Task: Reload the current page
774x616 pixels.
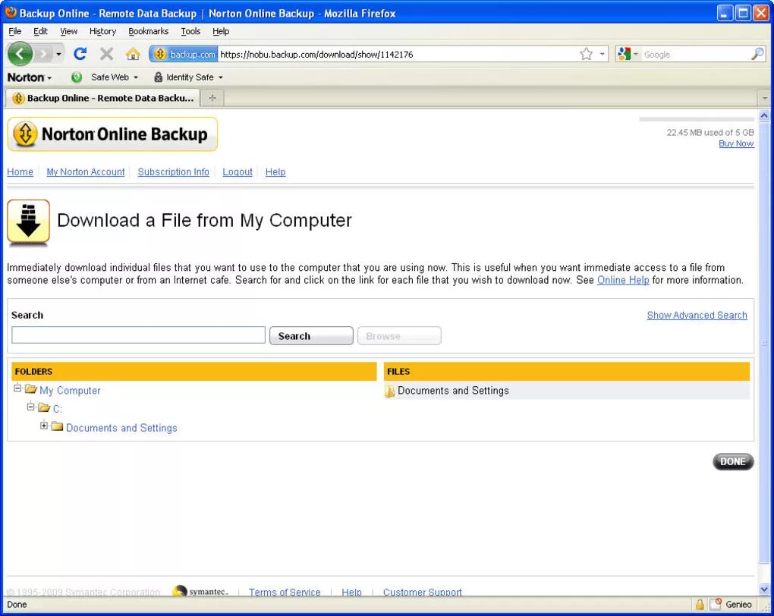Action: tap(79, 53)
